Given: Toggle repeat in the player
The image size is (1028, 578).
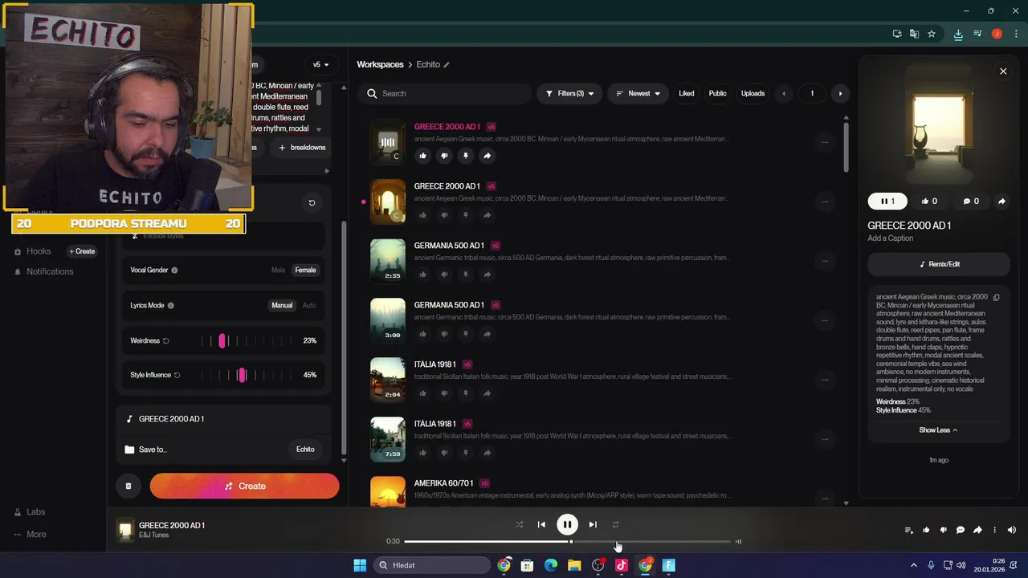Looking at the screenshot, I should click(x=615, y=525).
